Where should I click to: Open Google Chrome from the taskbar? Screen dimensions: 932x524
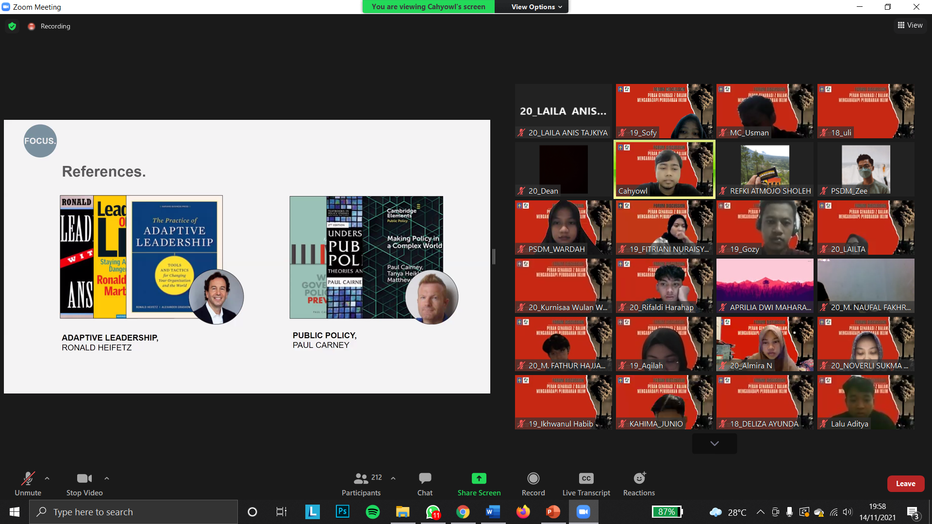[x=463, y=512]
